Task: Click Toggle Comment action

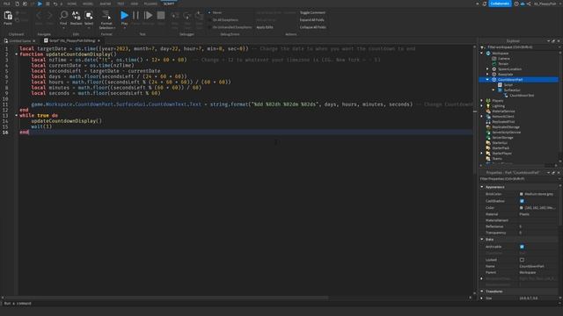Action: [312, 12]
